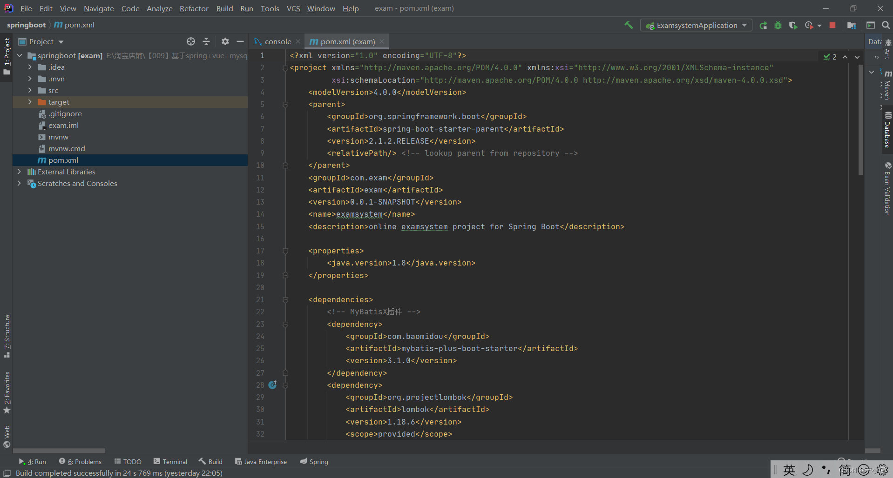The width and height of the screenshot is (893, 478).
Task: Open the TODO tool window
Action: click(128, 462)
